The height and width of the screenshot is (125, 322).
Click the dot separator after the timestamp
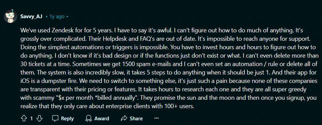coord(67,17)
